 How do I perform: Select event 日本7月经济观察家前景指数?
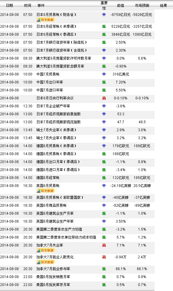58,114
